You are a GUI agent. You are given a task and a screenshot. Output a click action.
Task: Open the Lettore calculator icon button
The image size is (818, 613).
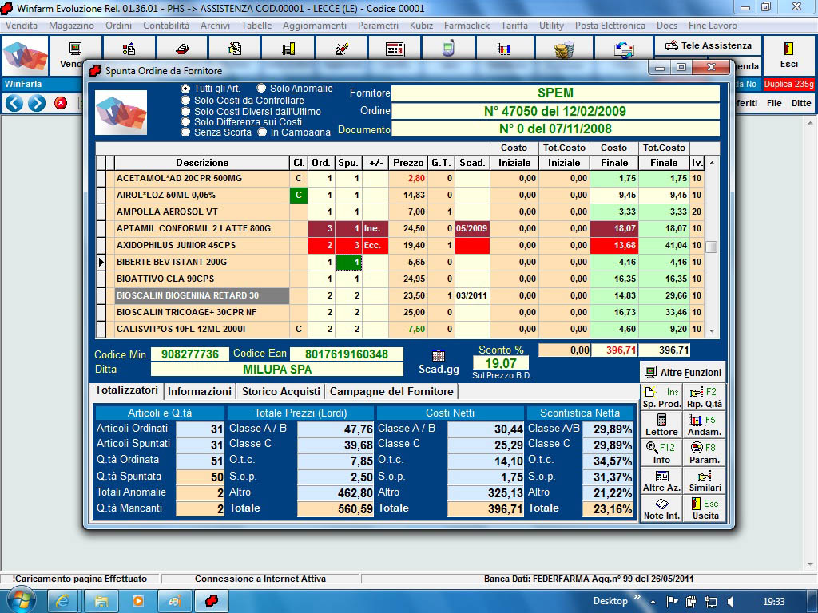[661, 425]
